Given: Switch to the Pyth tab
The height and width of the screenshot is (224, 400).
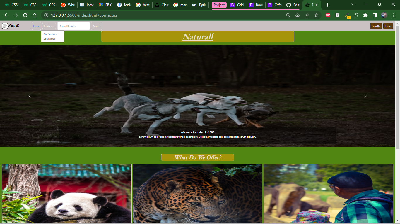Looking at the screenshot, I should tap(199, 5).
